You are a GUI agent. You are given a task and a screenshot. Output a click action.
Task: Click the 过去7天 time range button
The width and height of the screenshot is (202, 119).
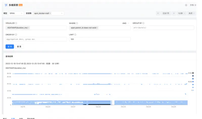166,13
